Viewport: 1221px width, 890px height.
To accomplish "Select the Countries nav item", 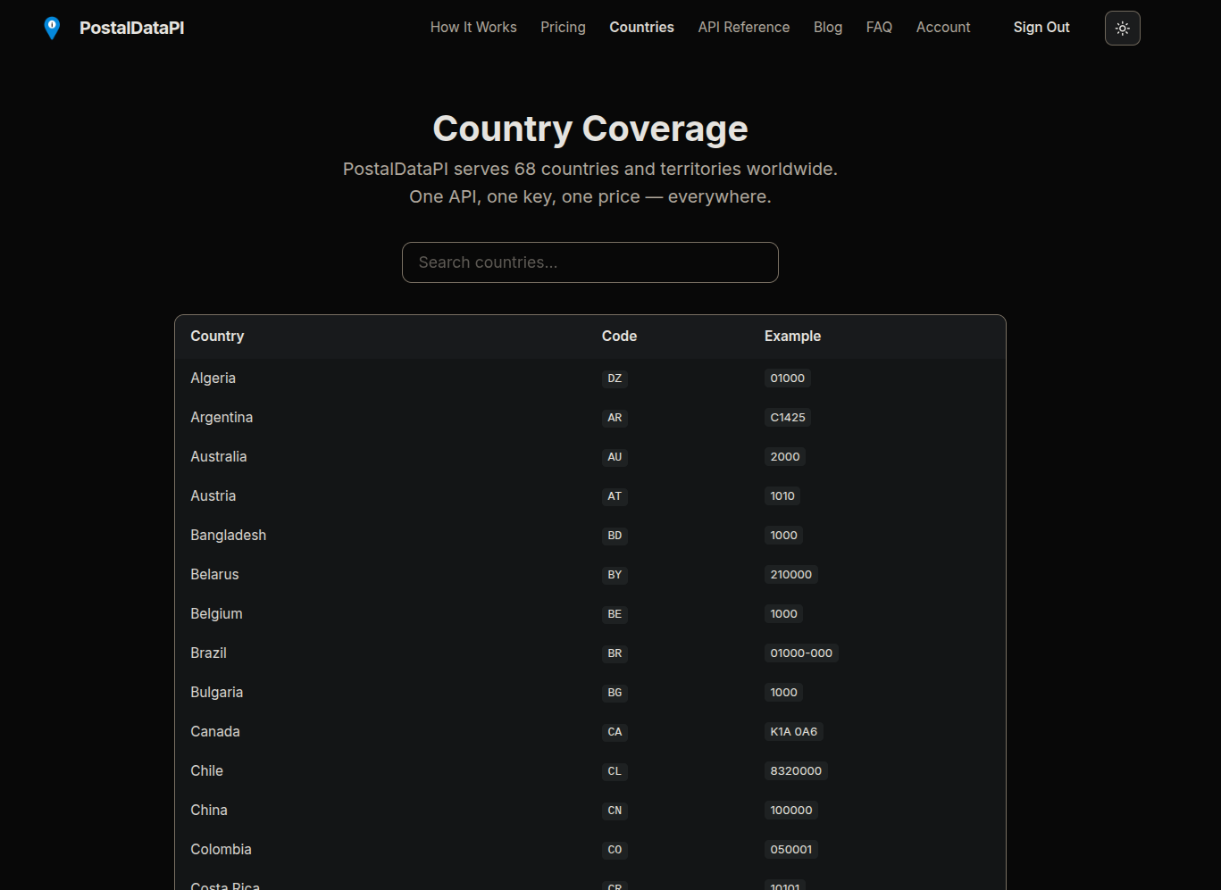I will pos(641,28).
